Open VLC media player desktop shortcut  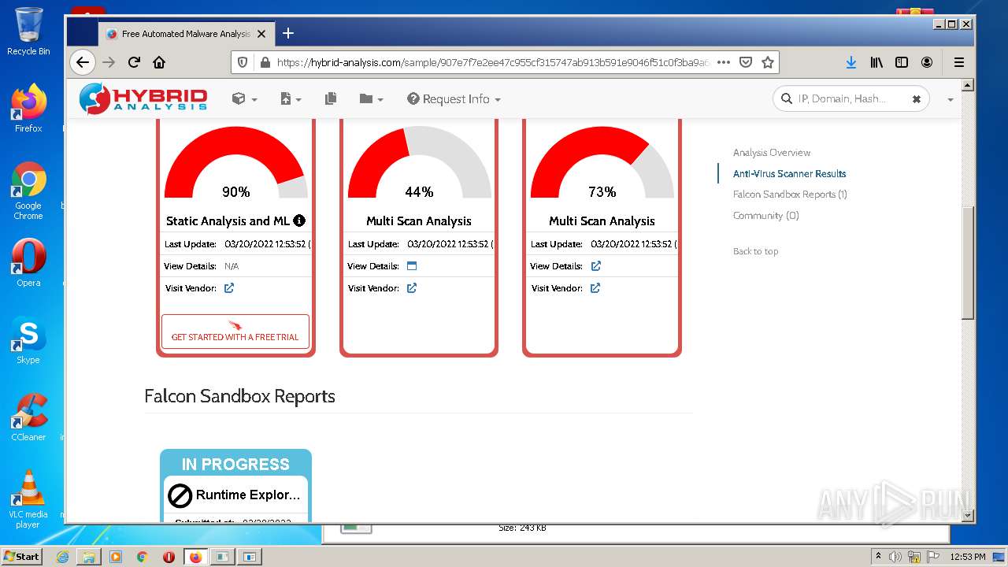click(x=28, y=498)
